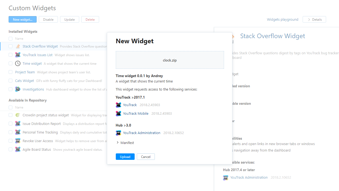Click the Revoke User Access Hub icon
The image size is (339, 191).
pos(18,141)
